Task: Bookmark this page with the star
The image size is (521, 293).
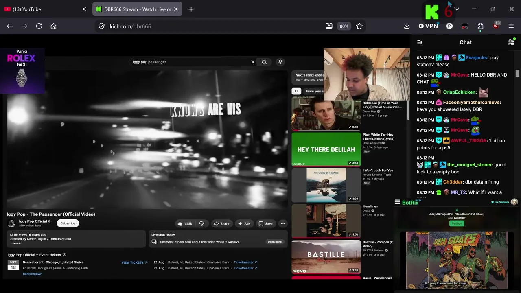Action: (359, 26)
